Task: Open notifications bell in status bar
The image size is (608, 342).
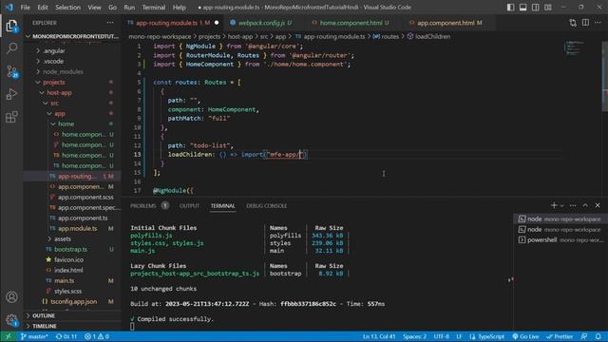Action: pyautogui.click(x=598, y=336)
